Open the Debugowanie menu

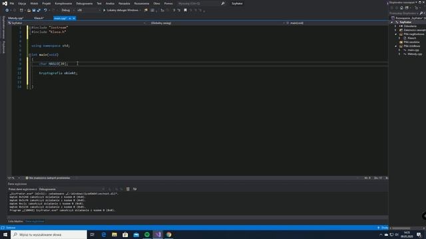click(x=85, y=3)
